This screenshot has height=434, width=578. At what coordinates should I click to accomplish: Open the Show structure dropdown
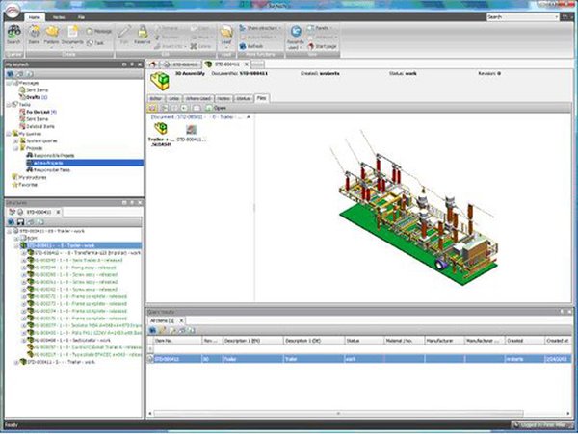260,28
